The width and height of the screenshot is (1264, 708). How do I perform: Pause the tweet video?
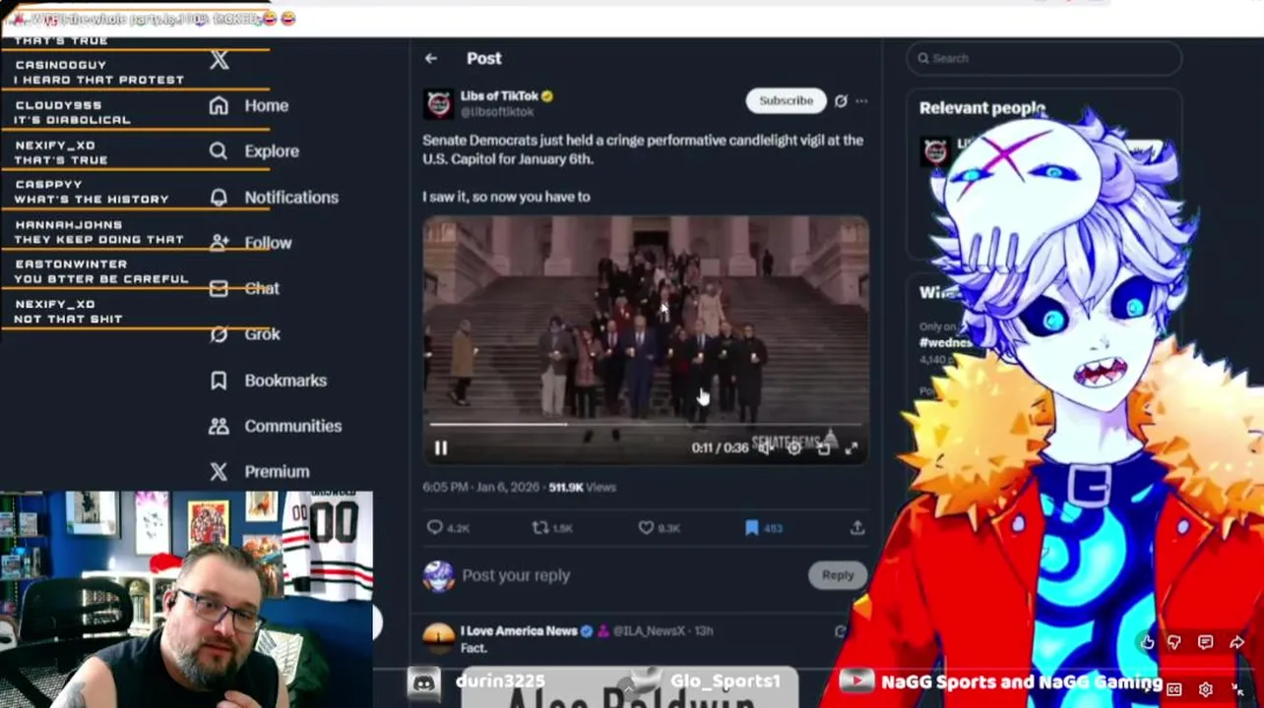tap(440, 448)
